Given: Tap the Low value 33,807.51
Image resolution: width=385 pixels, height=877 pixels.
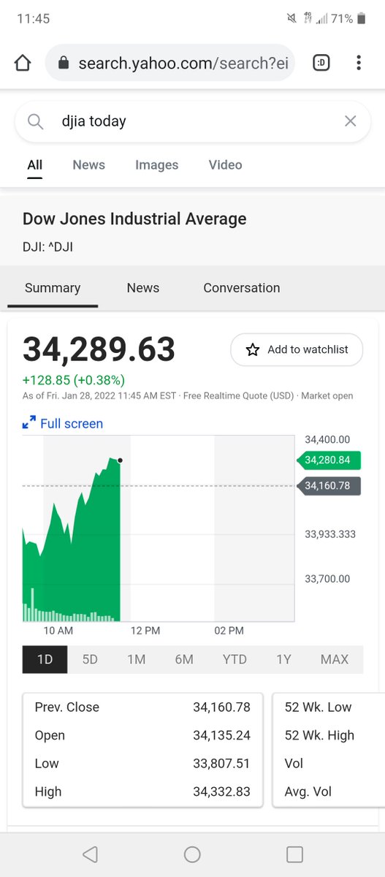Looking at the screenshot, I should tap(221, 764).
